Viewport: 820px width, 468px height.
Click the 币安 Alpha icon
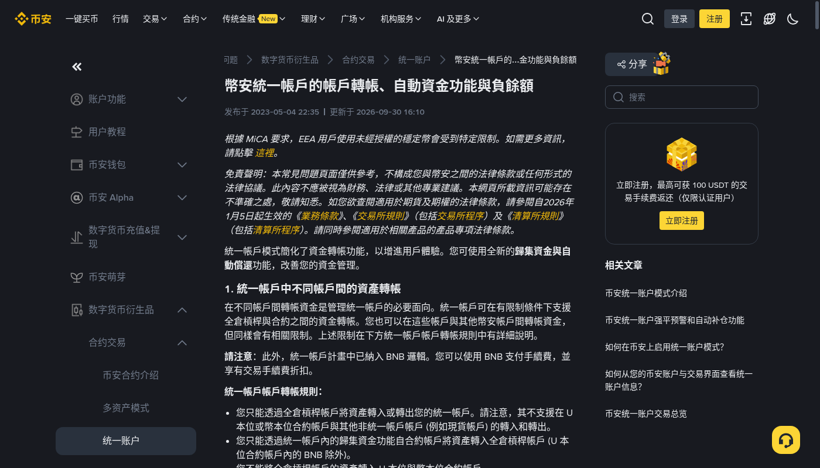[x=77, y=198]
